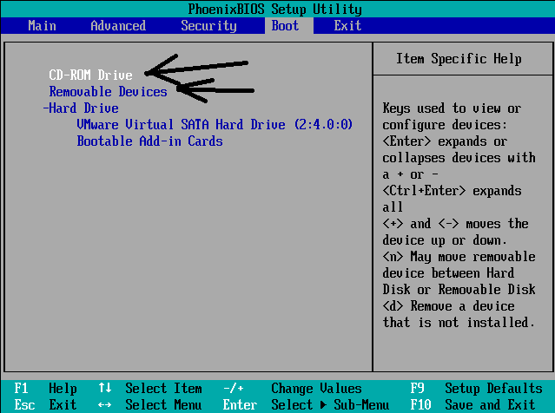
Task: Go to the Security menu
Action: 208,26
